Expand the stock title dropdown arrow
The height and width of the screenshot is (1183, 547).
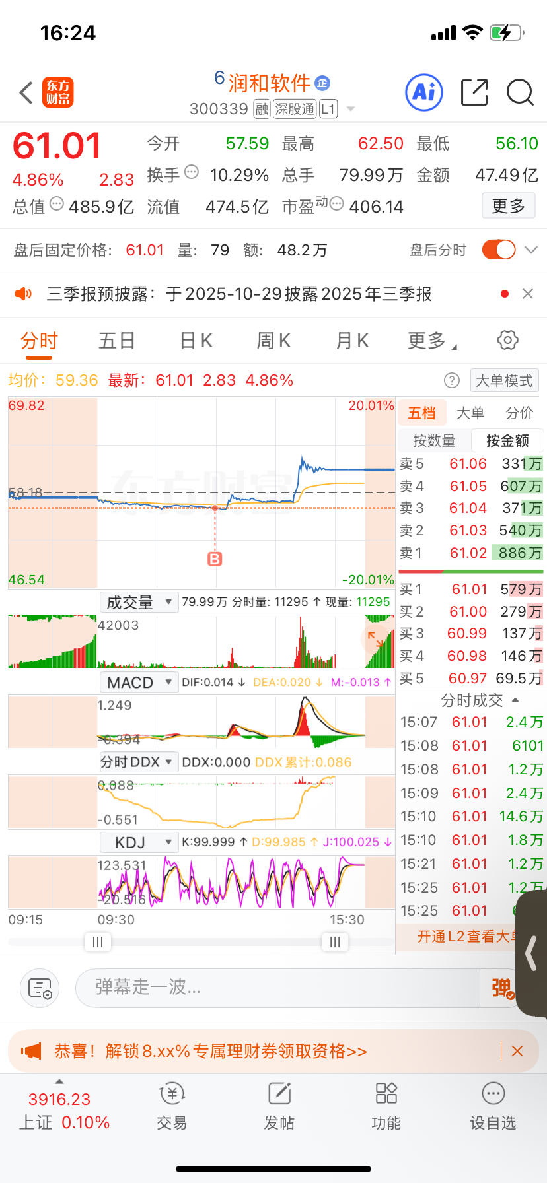351,109
